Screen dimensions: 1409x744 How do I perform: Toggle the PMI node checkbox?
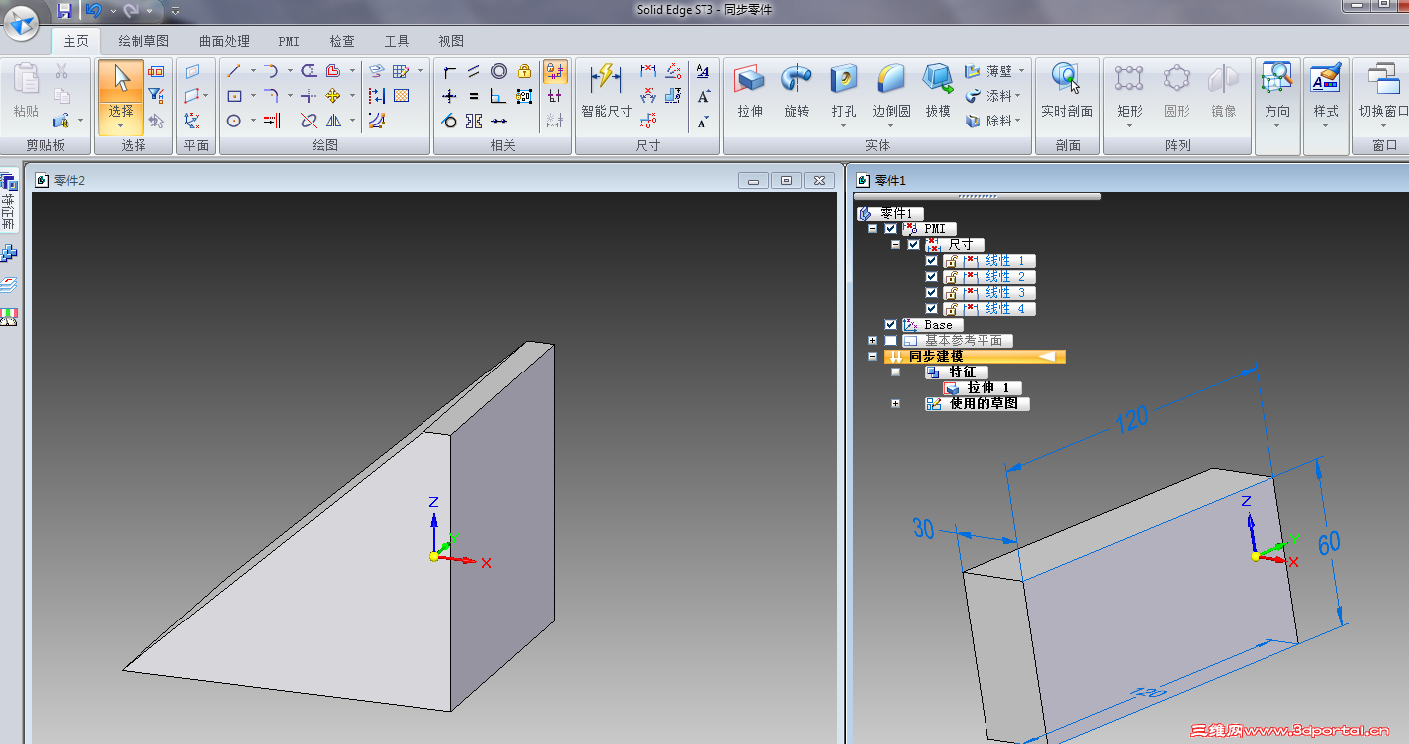[x=891, y=229]
